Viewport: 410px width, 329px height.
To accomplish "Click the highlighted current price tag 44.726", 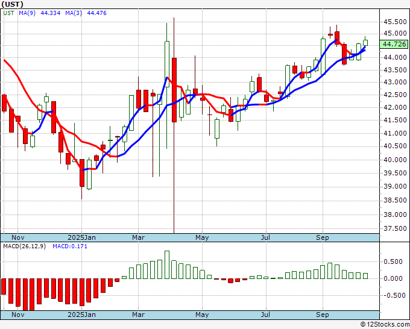I will [x=394, y=44].
